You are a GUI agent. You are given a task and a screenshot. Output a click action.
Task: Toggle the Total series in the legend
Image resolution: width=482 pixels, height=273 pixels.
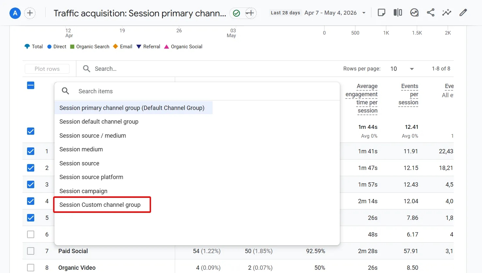pos(34,47)
